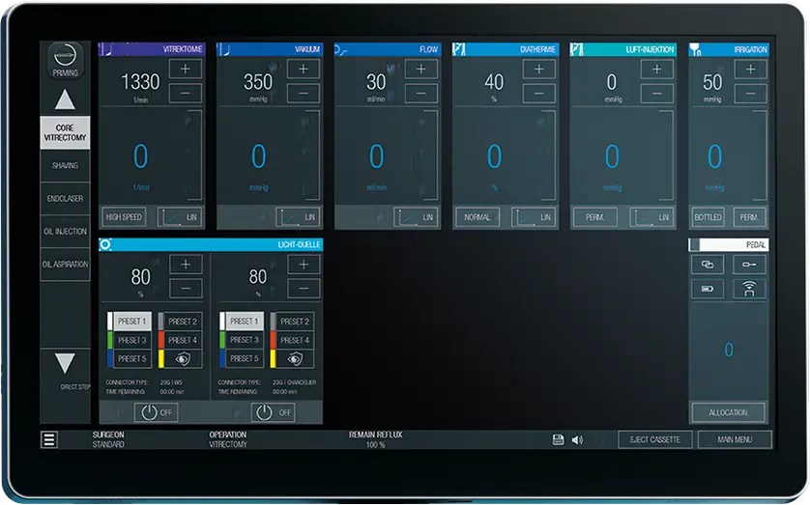Click the Vitrektomie module header icon
Image resolution: width=810 pixels, height=505 pixels.
coord(106,49)
